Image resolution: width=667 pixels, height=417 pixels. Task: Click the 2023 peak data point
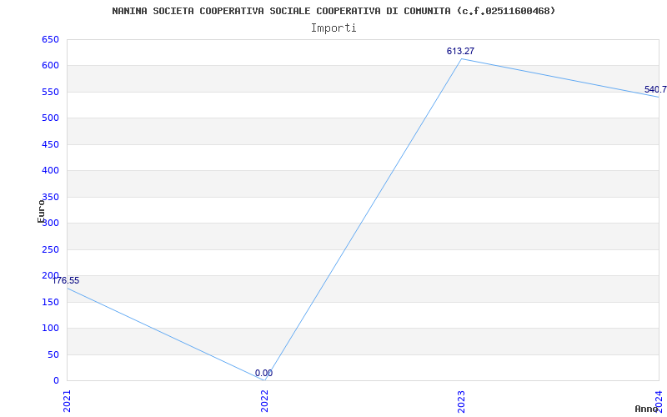click(x=462, y=58)
